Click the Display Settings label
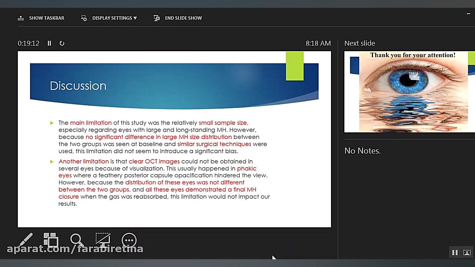 pos(112,18)
